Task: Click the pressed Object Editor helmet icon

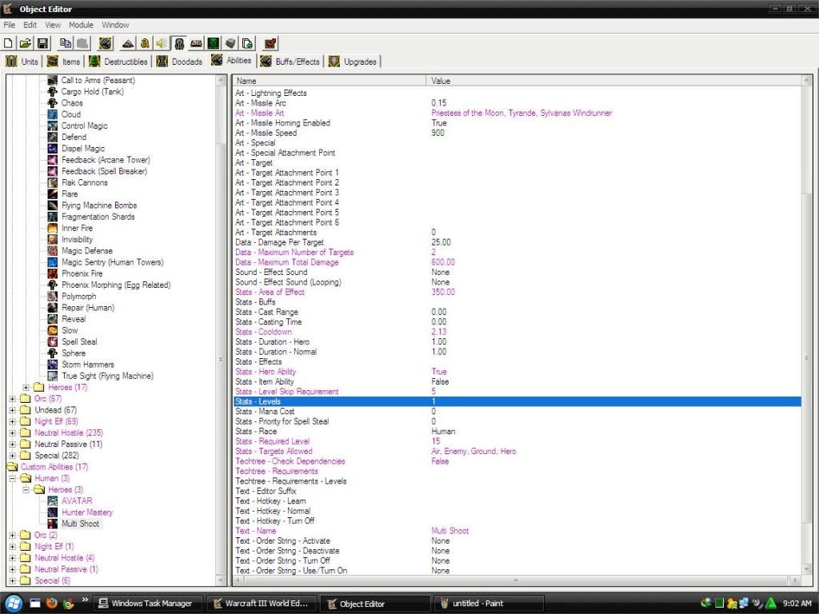Action: 178,43
